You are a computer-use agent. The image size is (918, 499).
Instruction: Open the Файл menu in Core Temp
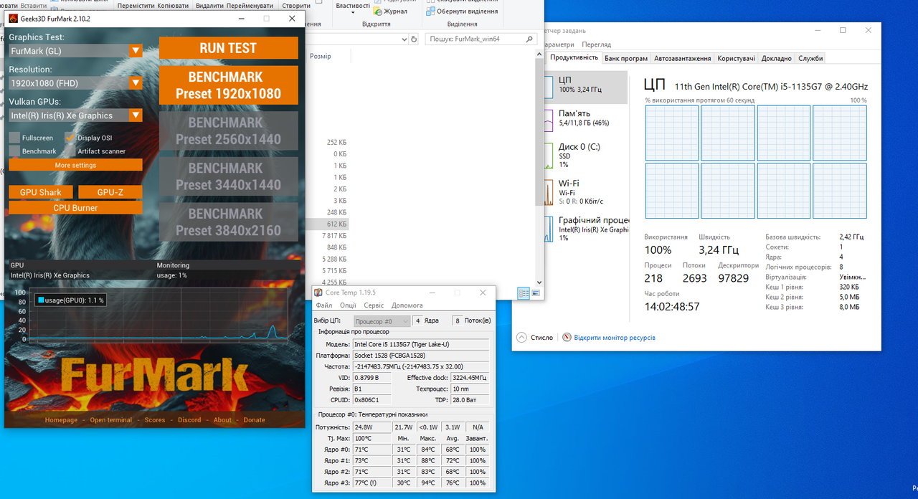pyautogui.click(x=324, y=305)
